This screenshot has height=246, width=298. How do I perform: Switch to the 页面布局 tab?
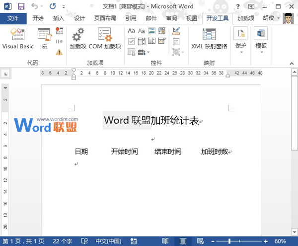pyautogui.click(x=105, y=18)
